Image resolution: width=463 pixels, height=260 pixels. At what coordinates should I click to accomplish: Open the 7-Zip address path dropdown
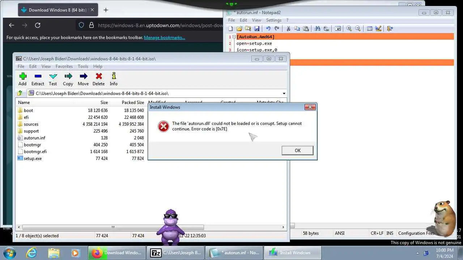click(284, 94)
